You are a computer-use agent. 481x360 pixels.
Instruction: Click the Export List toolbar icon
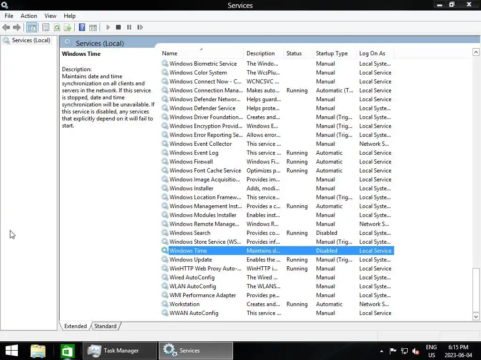[68, 28]
